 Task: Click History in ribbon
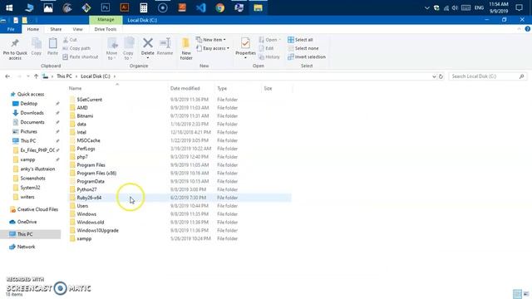click(x=269, y=57)
